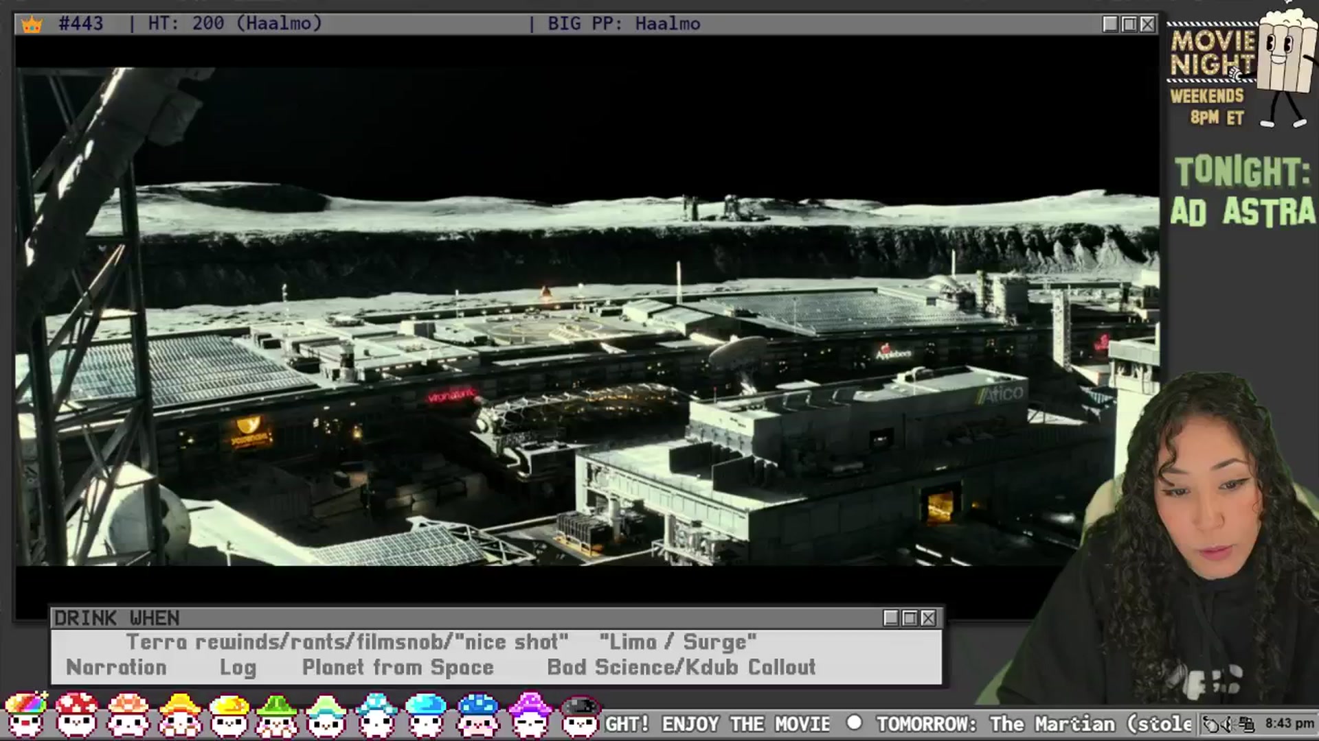Click the 'Terra rewinds/rants/filmsnob' rule text
Viewport: 1319px width, 741px height.
tap(347, 642)
